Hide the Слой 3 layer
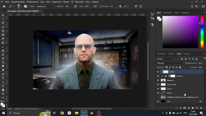 158,89
